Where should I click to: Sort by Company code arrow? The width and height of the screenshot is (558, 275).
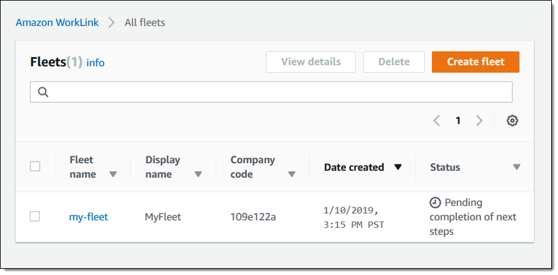coord(291,174)
